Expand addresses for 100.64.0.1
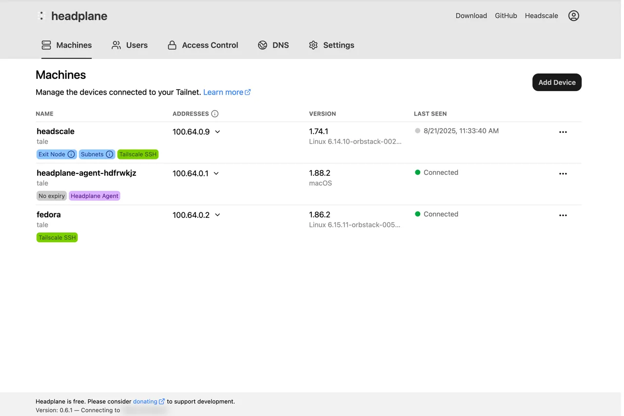 216,173
